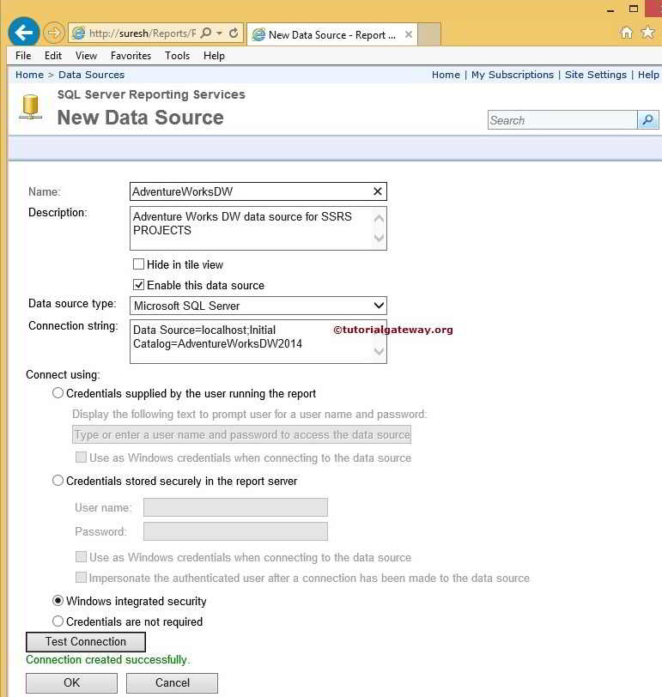Click the Cancel button

172,682
